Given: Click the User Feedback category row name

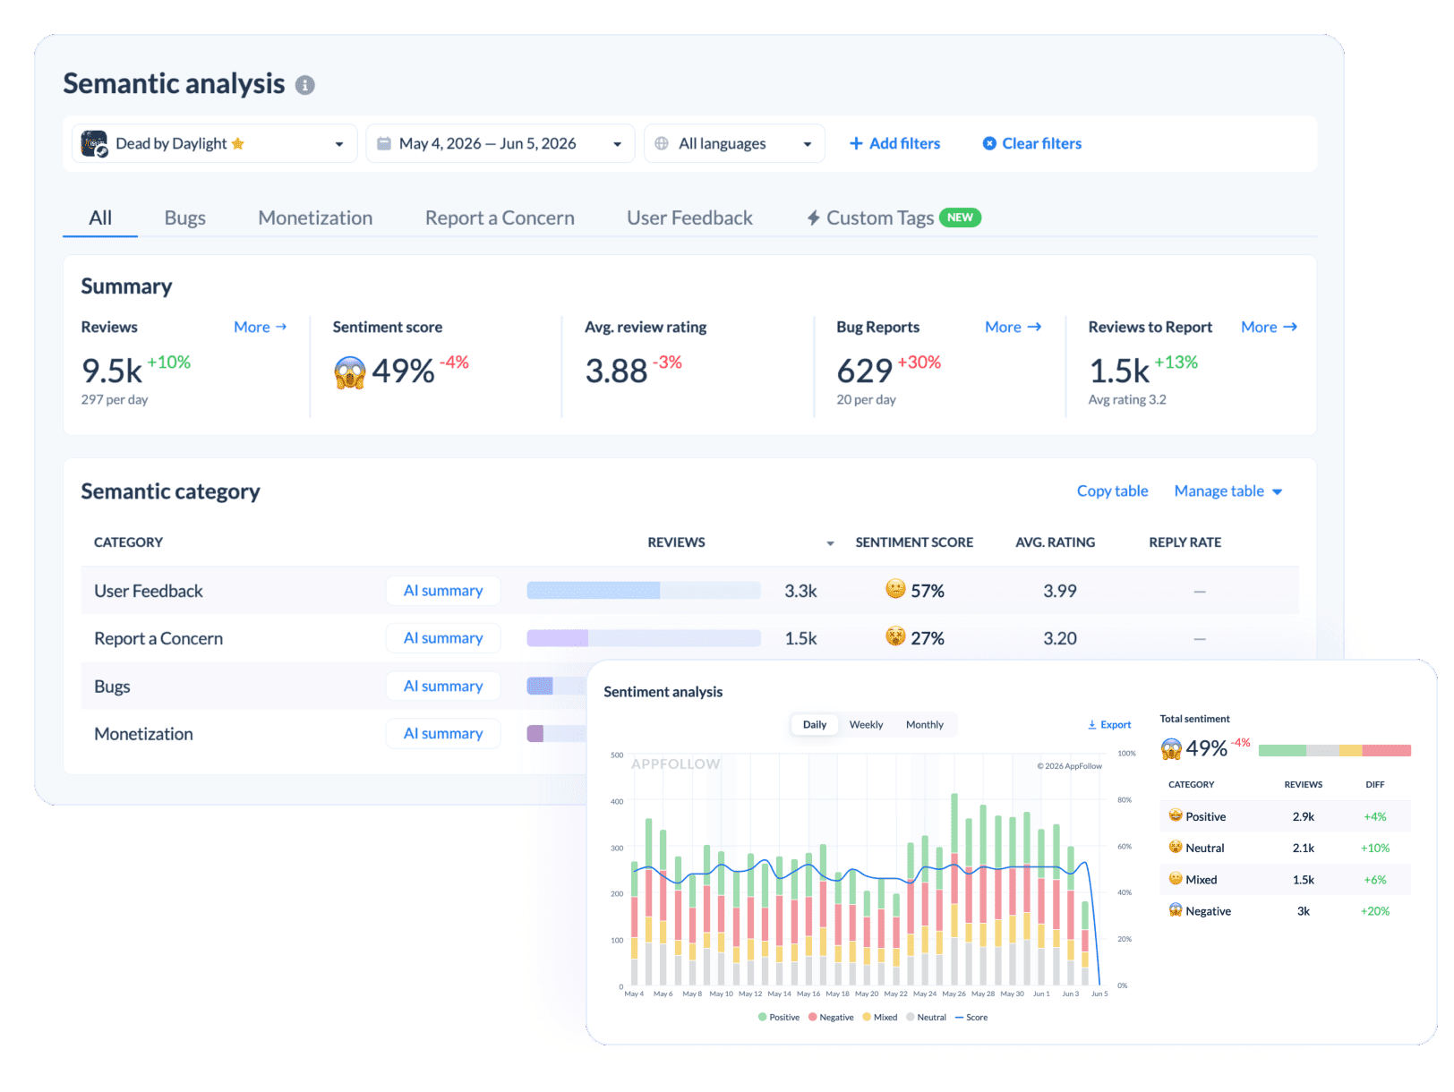Looking at the screenshot, I should tap(149, 591).
